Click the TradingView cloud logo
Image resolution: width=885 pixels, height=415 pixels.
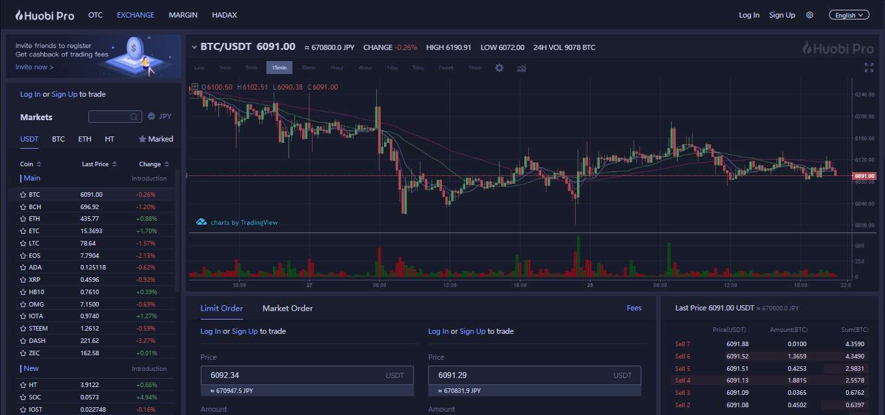tap(201, 222)
